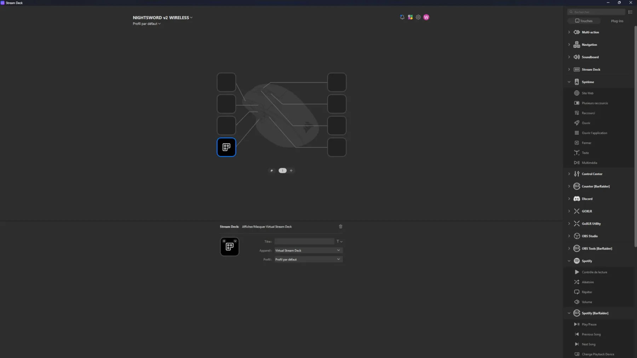The width and height of the screenshot is (637, 358).
Task: Select page 1 indicator
Action: click(x=282, y=170)
